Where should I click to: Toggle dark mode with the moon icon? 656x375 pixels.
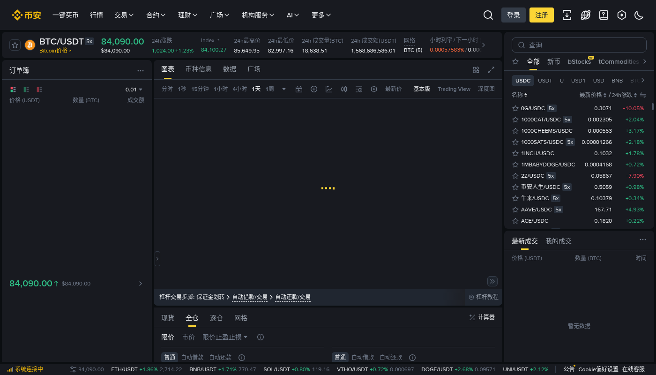pos(639,15)
